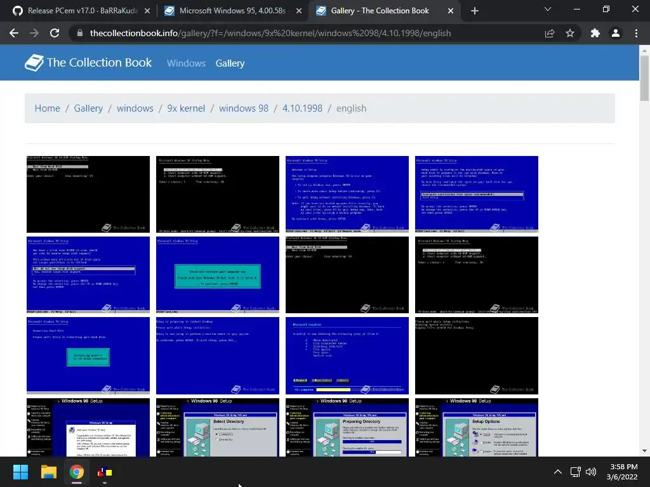Close the Microsoft Windows 95 tab

tap(299, 11)
